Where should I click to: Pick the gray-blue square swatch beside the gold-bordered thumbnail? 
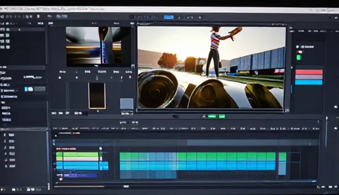pyautogui.click(x=127, y=103)
